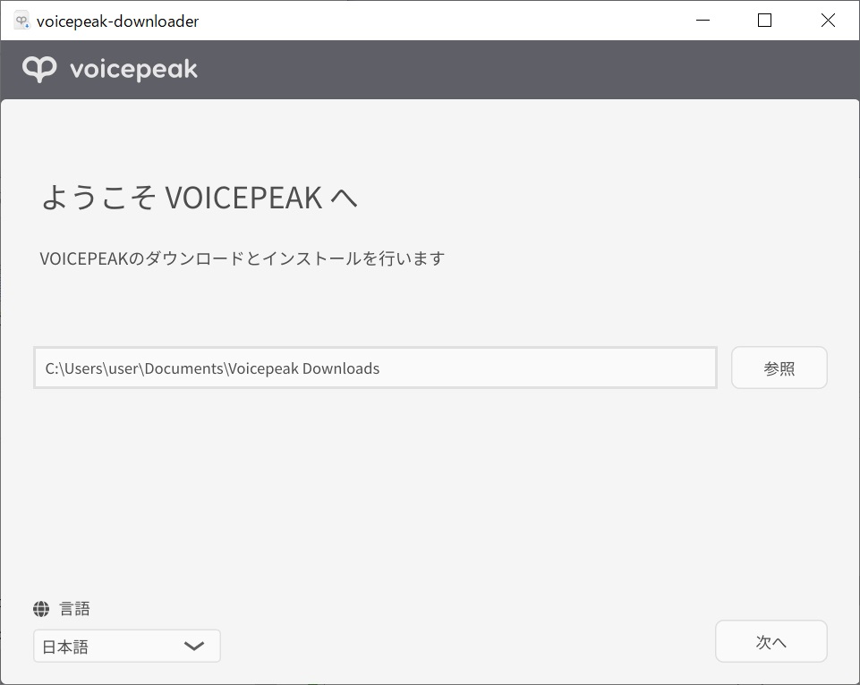860x685 pixels.
Task: Click the ようこそ VOICEPEAK へ heading
Action: pos(200,198)
